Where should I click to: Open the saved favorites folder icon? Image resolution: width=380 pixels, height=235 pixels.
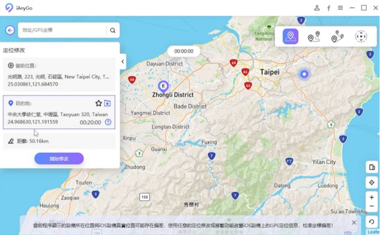point(108,103)
